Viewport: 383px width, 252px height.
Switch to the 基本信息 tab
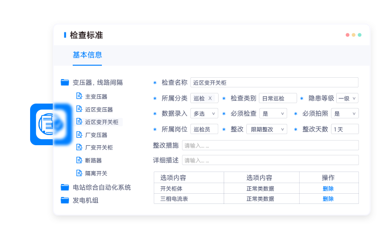tap(87, 55)
